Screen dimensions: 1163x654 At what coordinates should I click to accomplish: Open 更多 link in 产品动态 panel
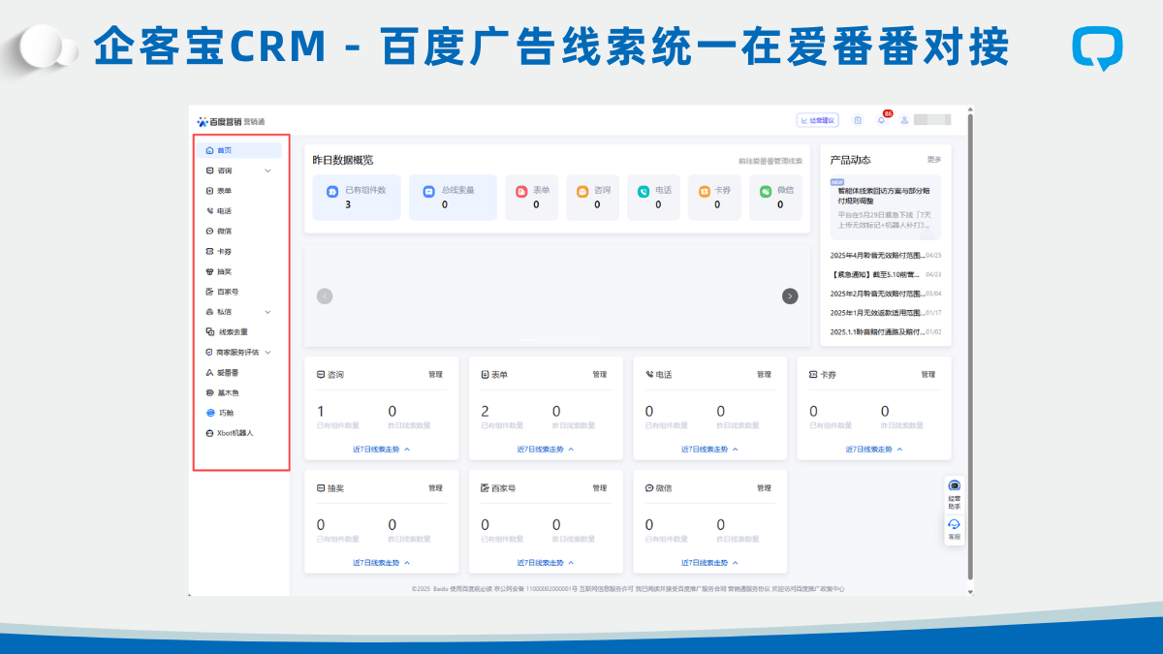pos(933,160)
